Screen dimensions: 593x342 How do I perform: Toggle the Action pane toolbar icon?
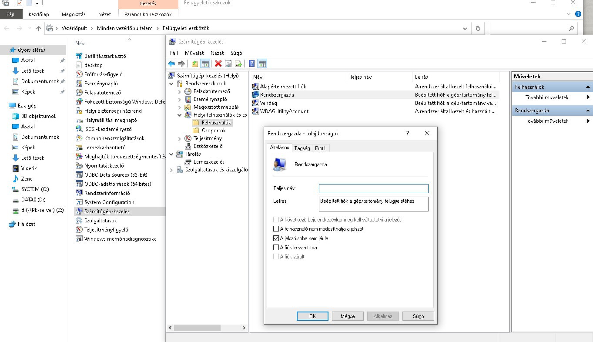click(262, 64)
